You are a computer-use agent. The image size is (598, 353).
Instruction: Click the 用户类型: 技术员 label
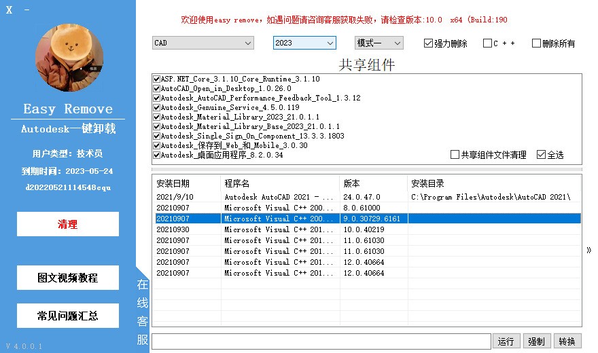67,153
